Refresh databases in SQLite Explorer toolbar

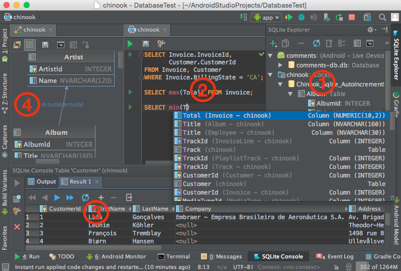pyautogui.click(x=317, y=44)
